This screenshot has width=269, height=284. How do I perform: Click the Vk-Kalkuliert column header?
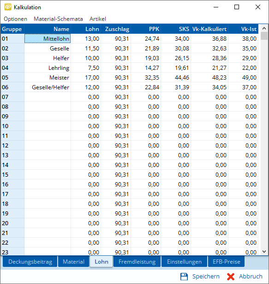(x=209, y=29)
